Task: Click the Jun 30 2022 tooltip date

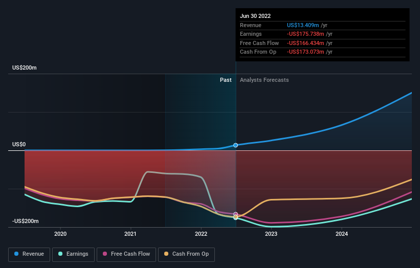Action: tap(255, 16)
